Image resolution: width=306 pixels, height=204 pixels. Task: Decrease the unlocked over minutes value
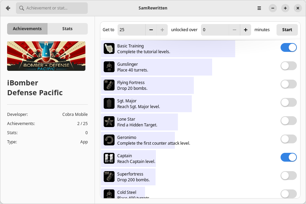click(234, 30)
